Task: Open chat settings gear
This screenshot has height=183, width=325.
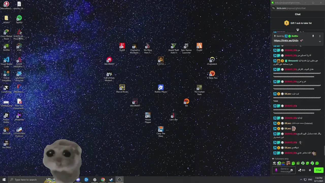Action: [x=310, y=170]
